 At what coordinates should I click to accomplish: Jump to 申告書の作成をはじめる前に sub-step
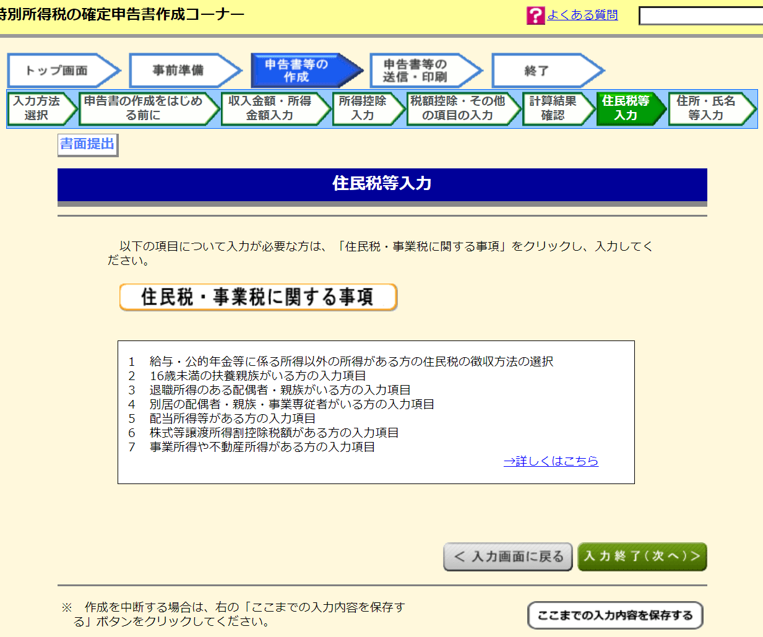coord(149,108)
